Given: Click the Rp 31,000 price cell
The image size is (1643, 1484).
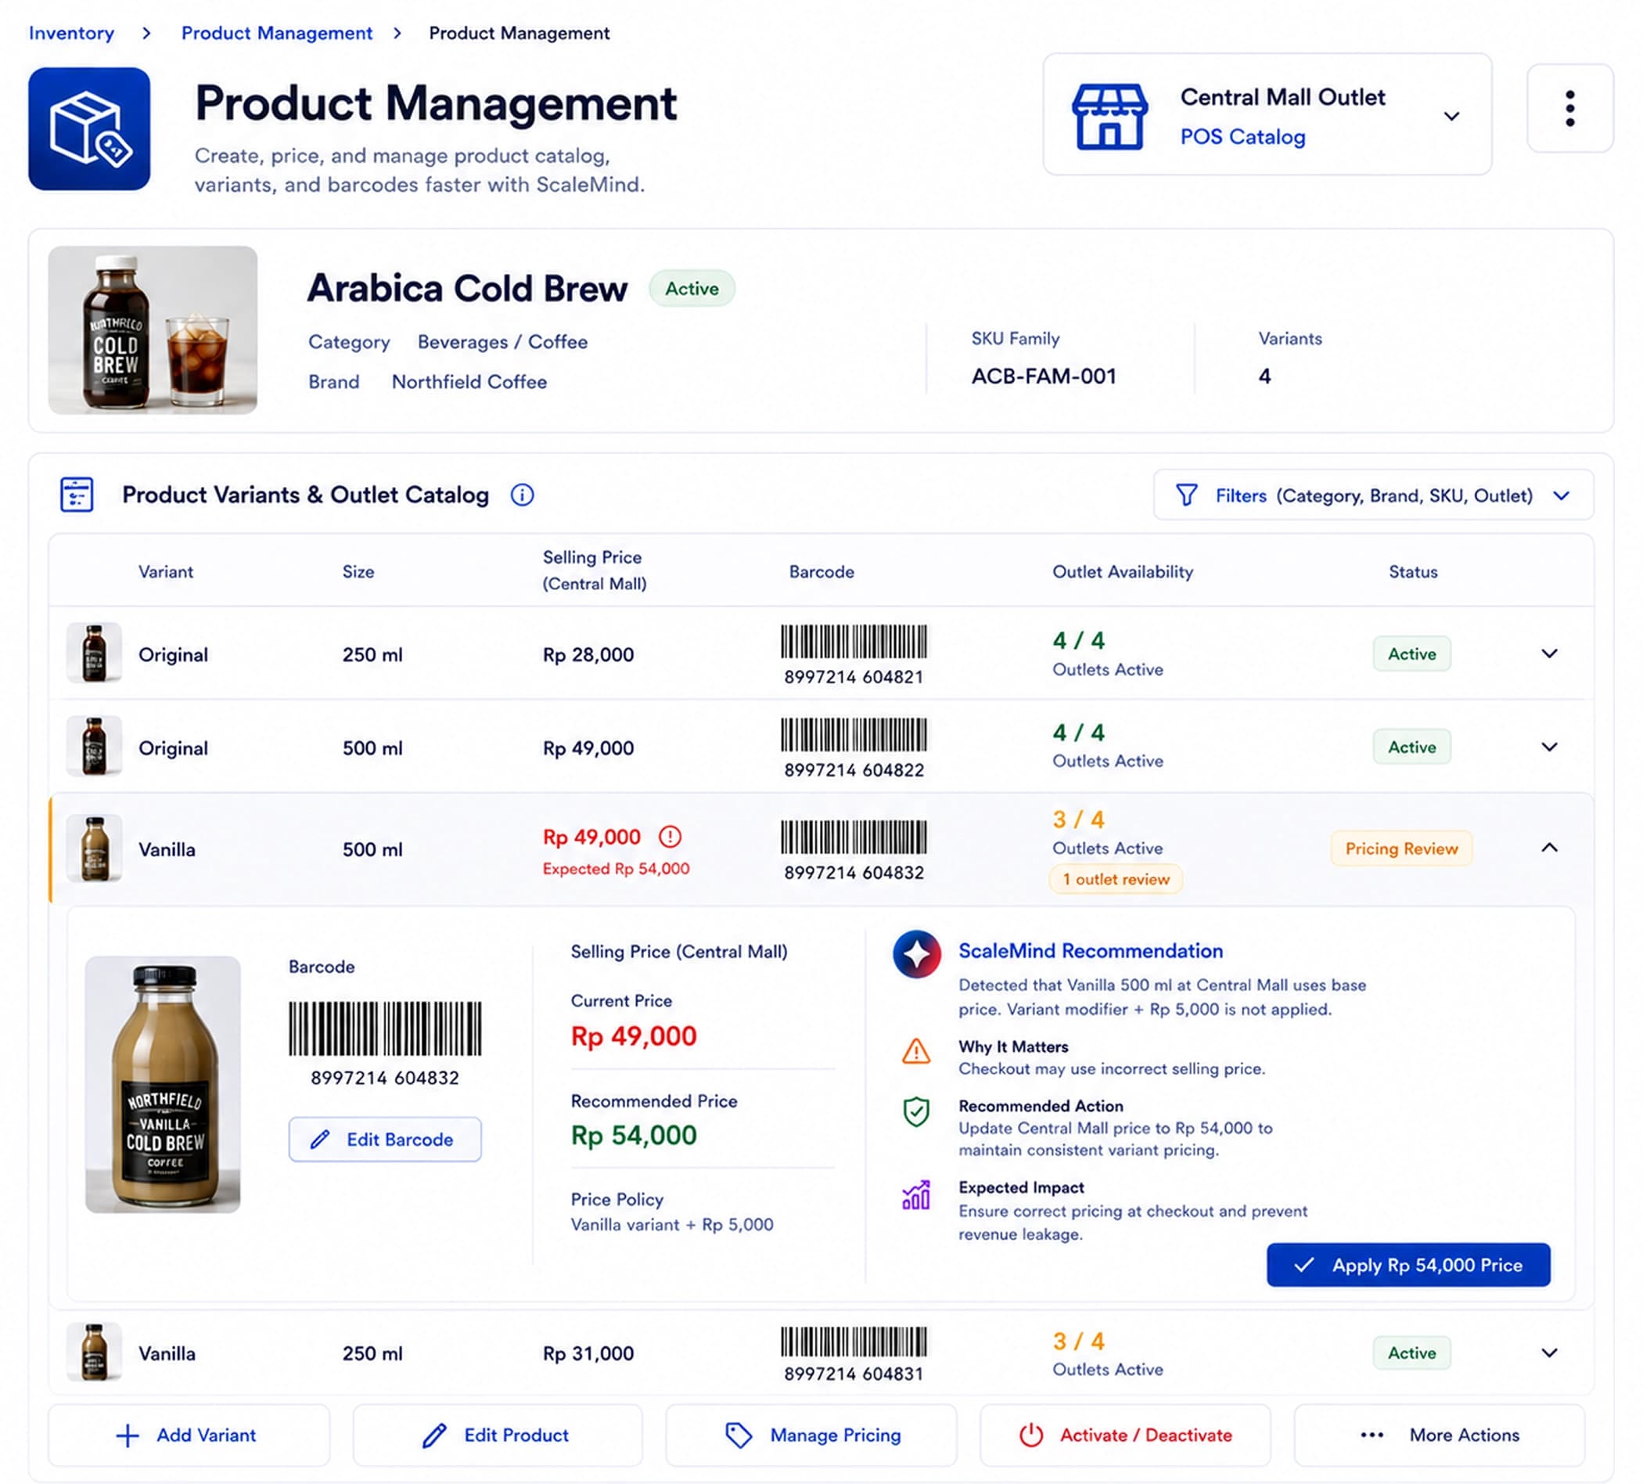Looking at the screenshot, I should pos(588,1353).
